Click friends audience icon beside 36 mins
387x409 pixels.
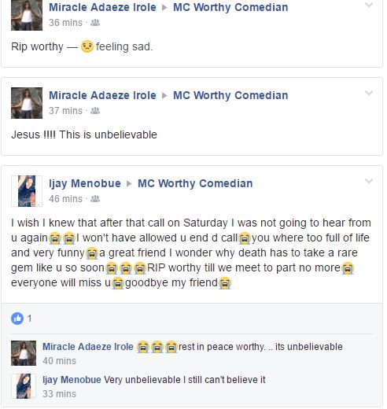(95, 23)
